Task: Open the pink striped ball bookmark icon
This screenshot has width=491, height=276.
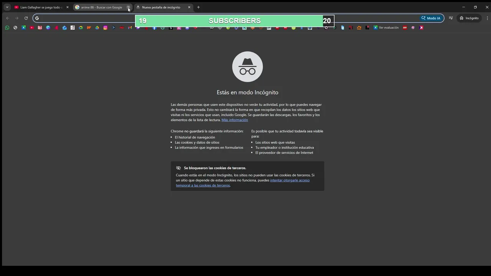Action: click(x=413, y=28)
